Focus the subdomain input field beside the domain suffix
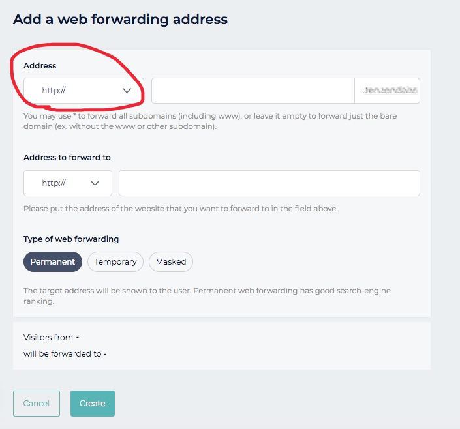Viewport: 460px width, 429px height. [253, 91]
